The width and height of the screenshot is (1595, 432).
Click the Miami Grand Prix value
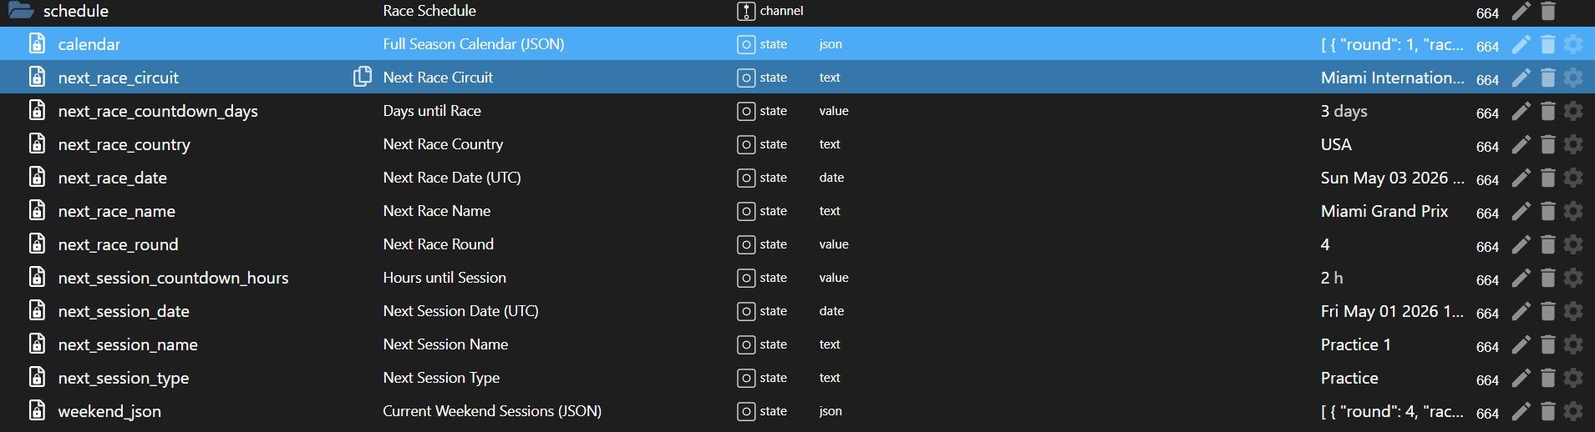point(1384,211)
